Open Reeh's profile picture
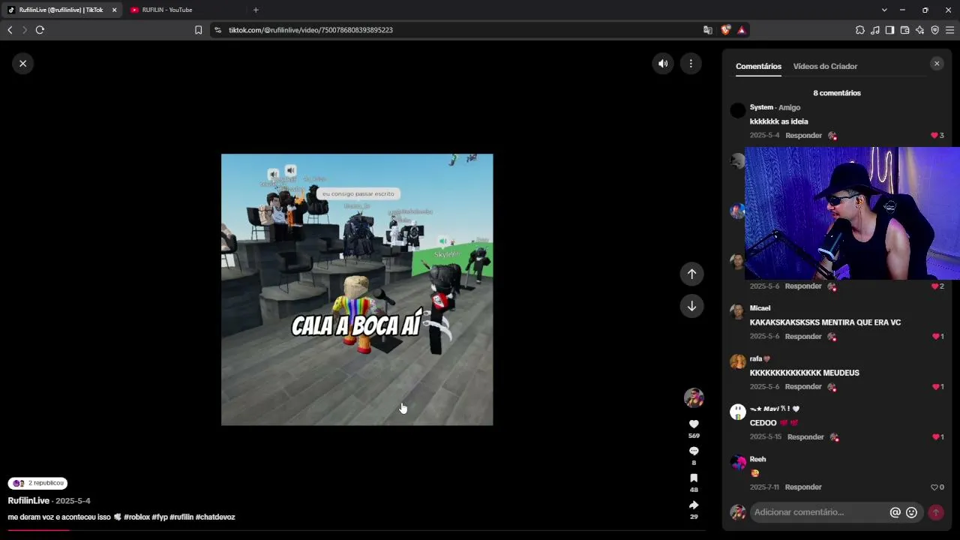 click(738, 462)
